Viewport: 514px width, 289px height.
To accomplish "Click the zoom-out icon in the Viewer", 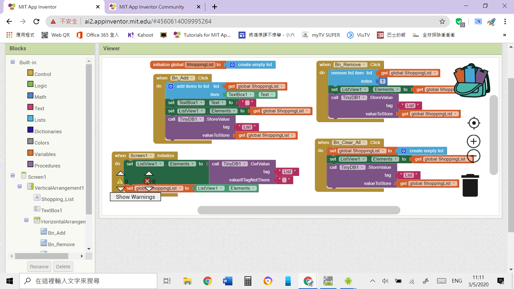I will coord(473,156).
